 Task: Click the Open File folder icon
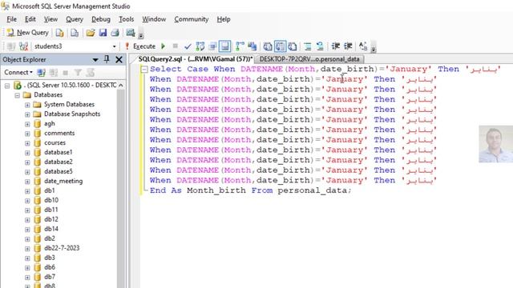click(91, 33)
